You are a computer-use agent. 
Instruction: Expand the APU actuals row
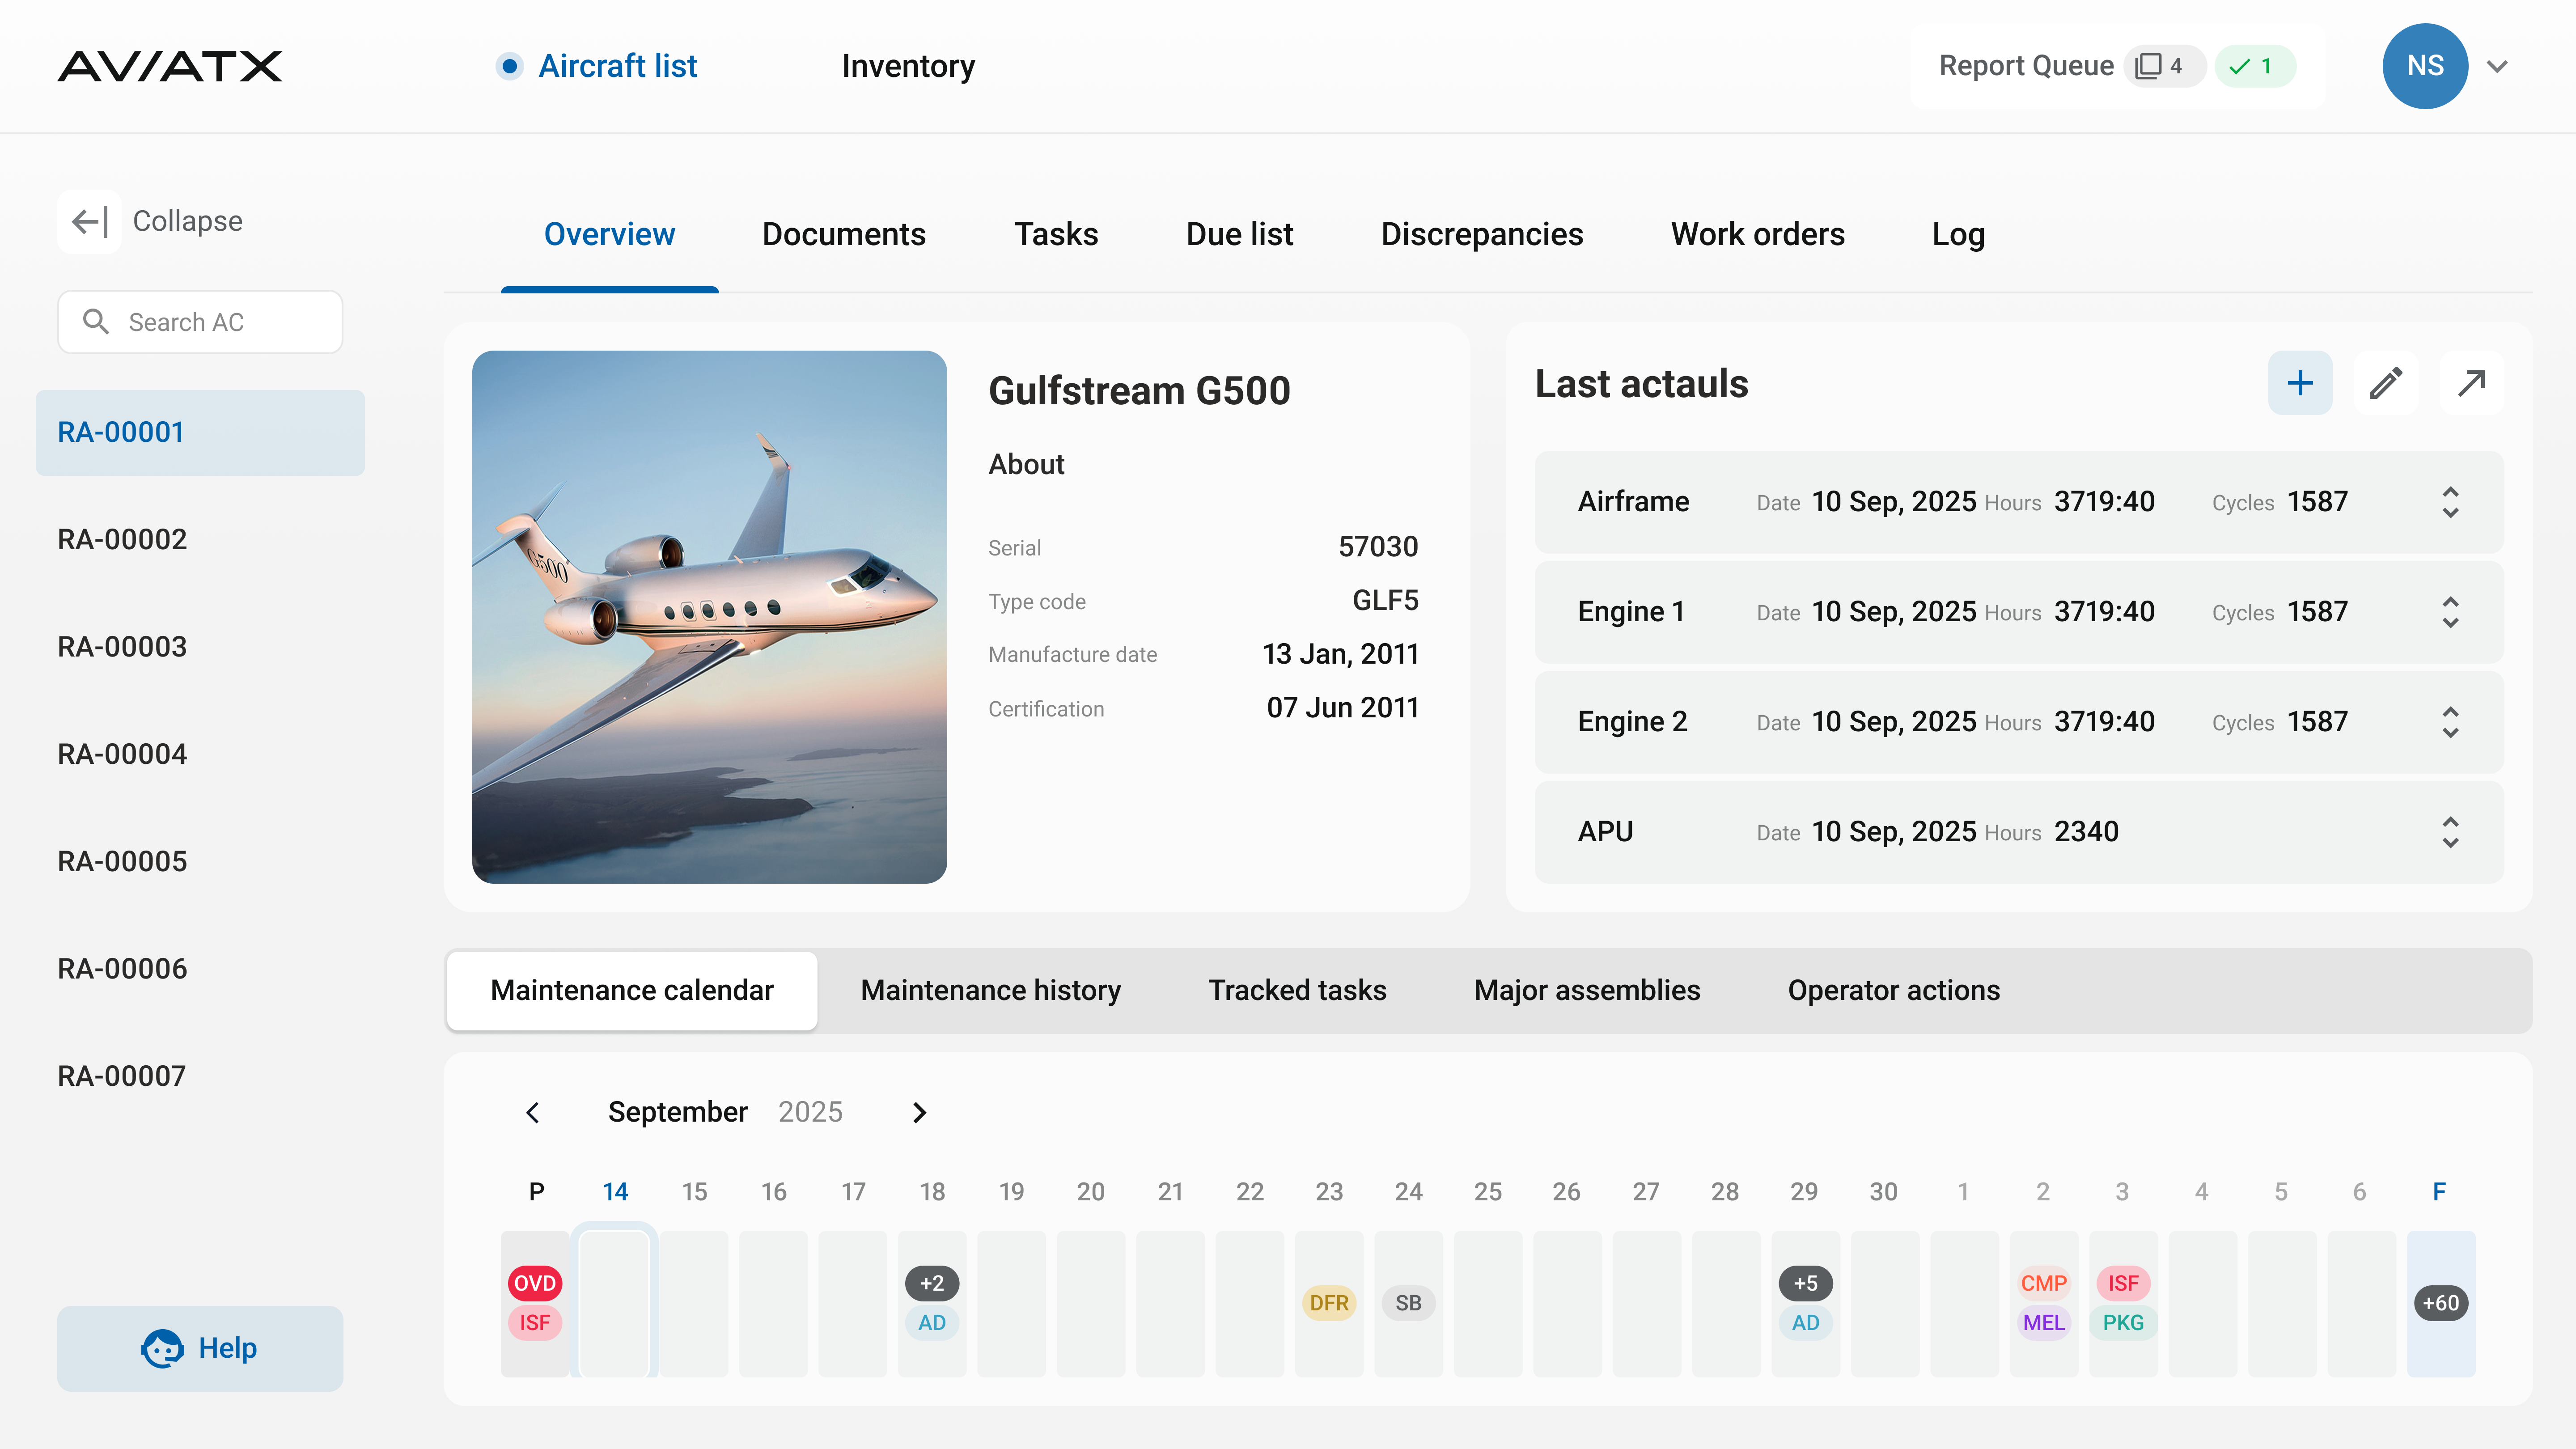pyautogui.click(x=2449, y=832)
